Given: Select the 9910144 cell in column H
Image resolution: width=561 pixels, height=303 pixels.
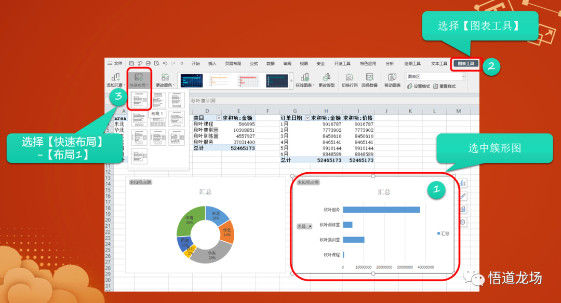Looking at the screenshot, I should (x=326, y=148).
